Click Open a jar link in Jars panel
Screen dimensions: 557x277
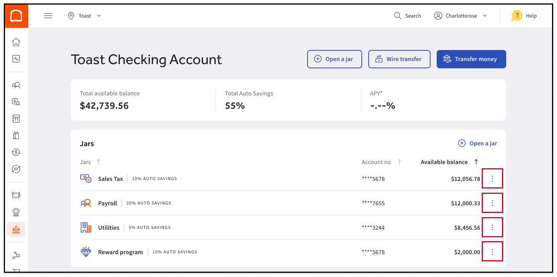478,143
